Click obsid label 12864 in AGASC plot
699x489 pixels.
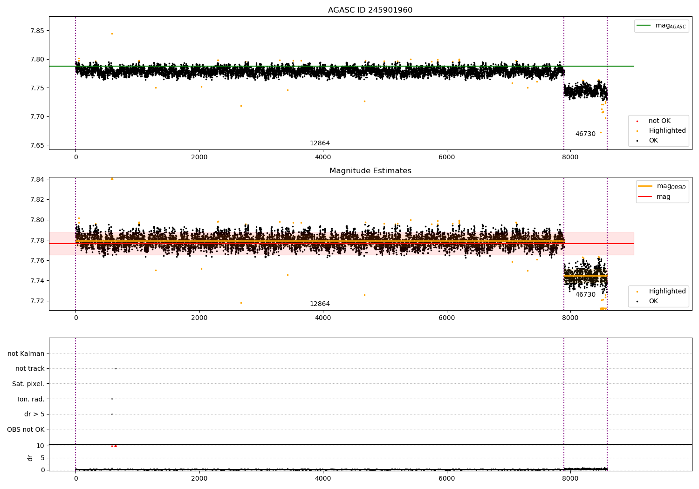(320, 143)
